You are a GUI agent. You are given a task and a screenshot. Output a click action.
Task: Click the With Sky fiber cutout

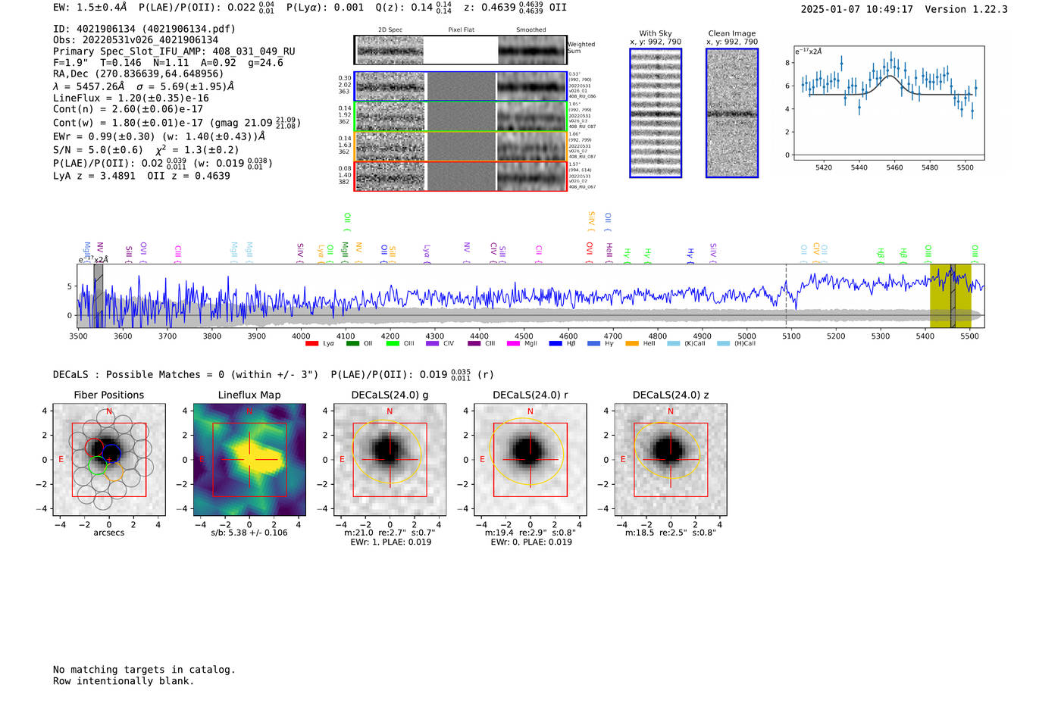click(656, 113)
